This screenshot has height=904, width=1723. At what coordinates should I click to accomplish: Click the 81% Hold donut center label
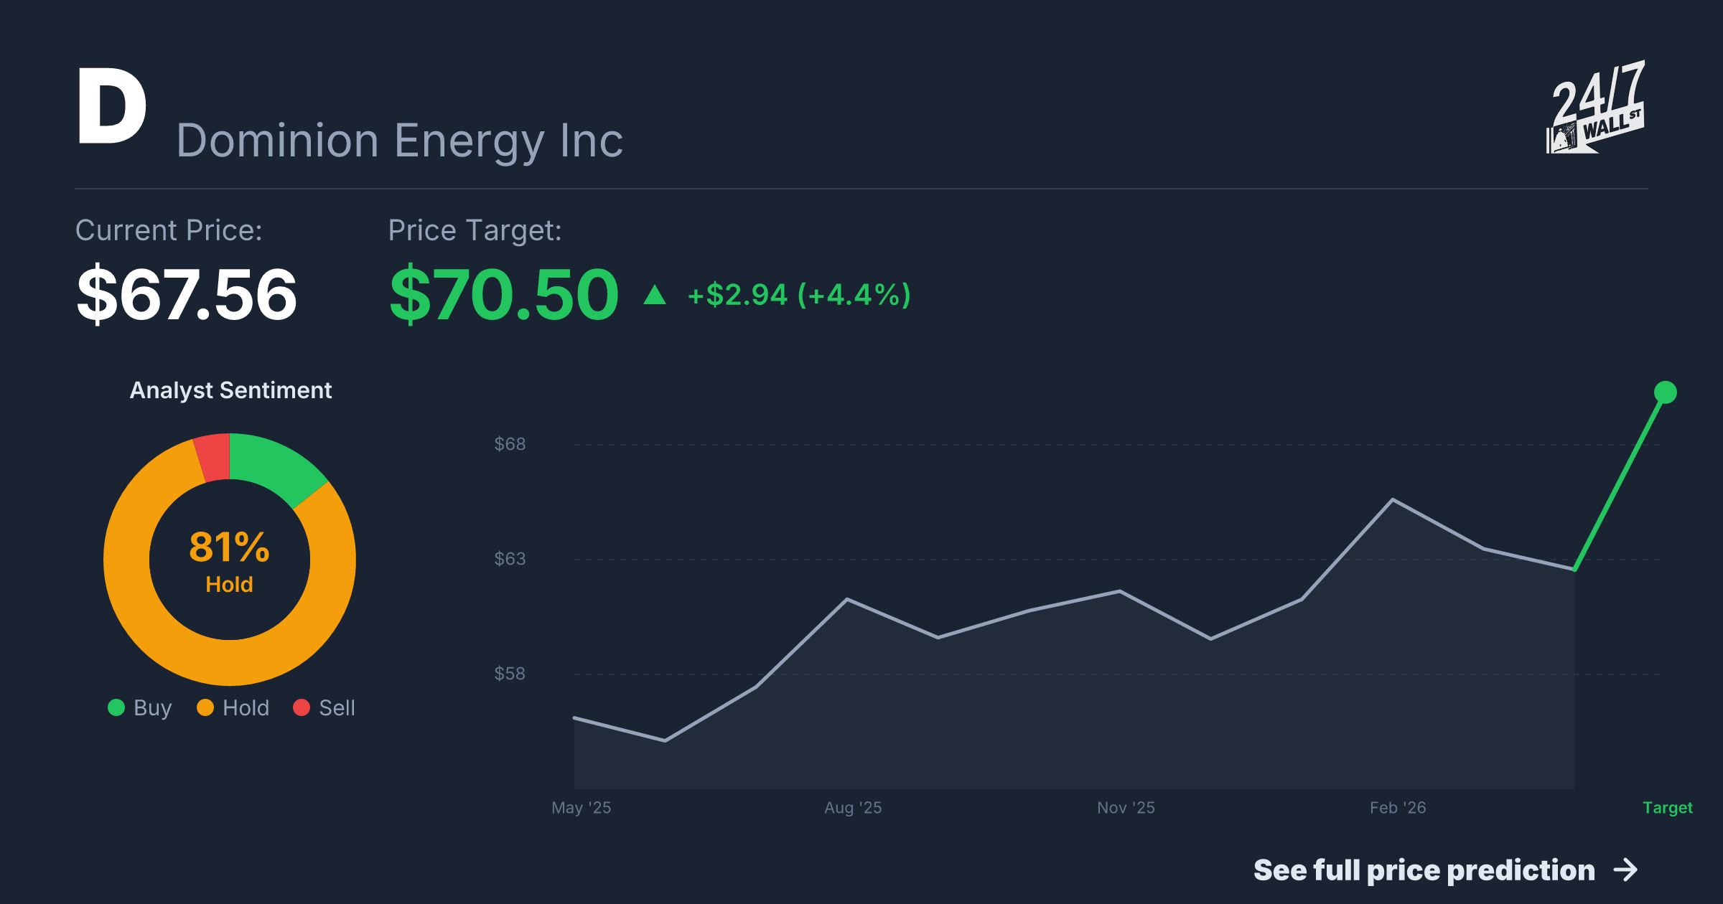point(230,560)
